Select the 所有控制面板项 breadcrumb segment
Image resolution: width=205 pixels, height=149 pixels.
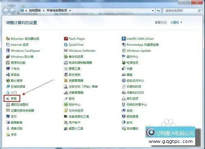57,11
